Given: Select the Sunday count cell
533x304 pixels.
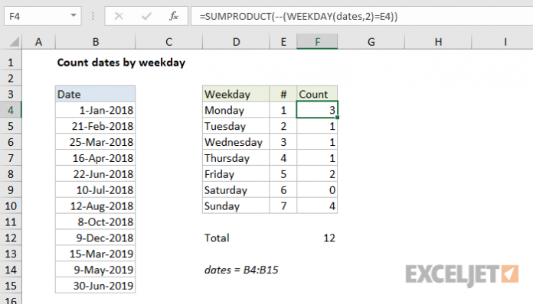Looking at the screenshot, I should (x=317, y=206).
